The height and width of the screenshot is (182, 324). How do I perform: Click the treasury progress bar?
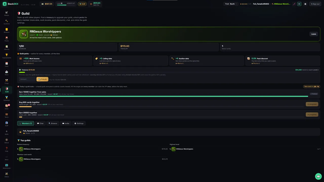169,72
